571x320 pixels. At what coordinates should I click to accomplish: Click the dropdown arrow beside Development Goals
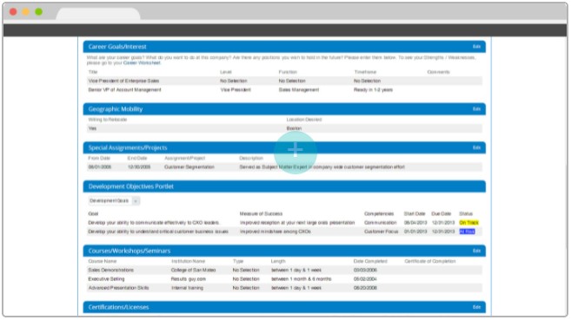136,201
